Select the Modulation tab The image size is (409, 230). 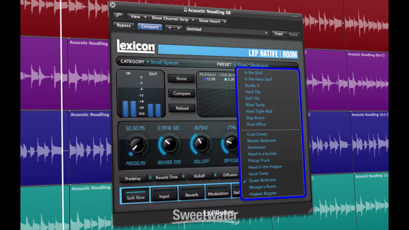(x=218, y=192)
